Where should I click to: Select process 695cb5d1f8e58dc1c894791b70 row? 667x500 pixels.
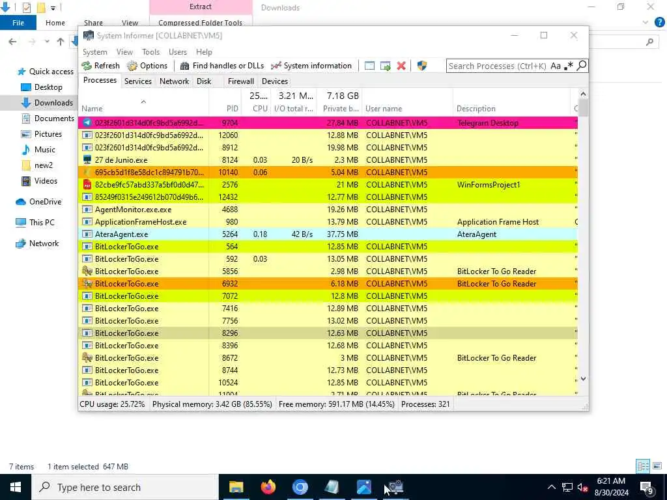tap(328, 172)
